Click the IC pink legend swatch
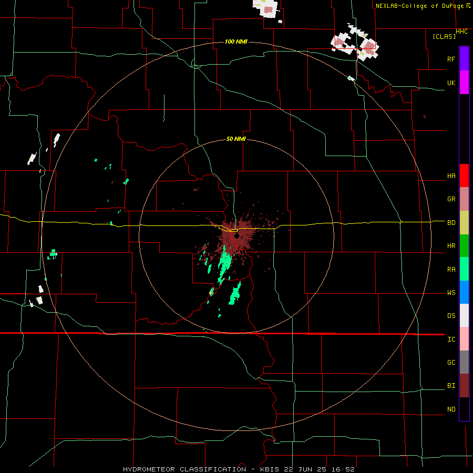 [464, 339]
